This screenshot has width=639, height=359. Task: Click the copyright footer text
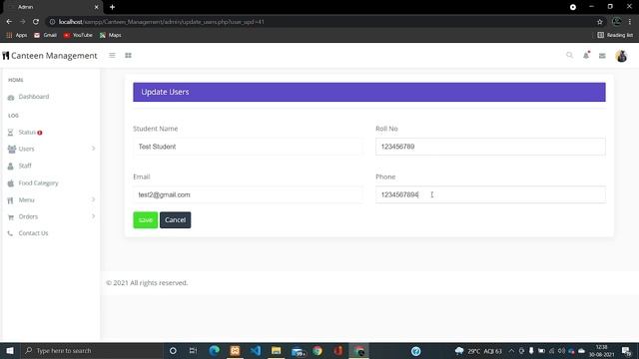click(147, 282)
